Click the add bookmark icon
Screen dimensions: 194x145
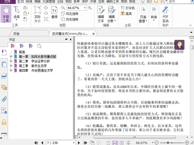click(22, 46)
